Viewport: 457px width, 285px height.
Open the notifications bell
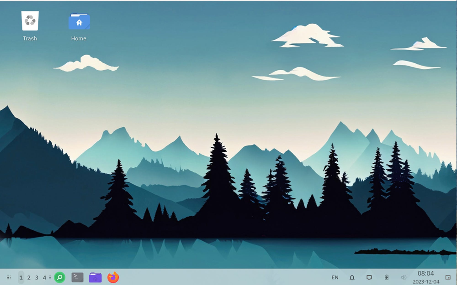352,278
